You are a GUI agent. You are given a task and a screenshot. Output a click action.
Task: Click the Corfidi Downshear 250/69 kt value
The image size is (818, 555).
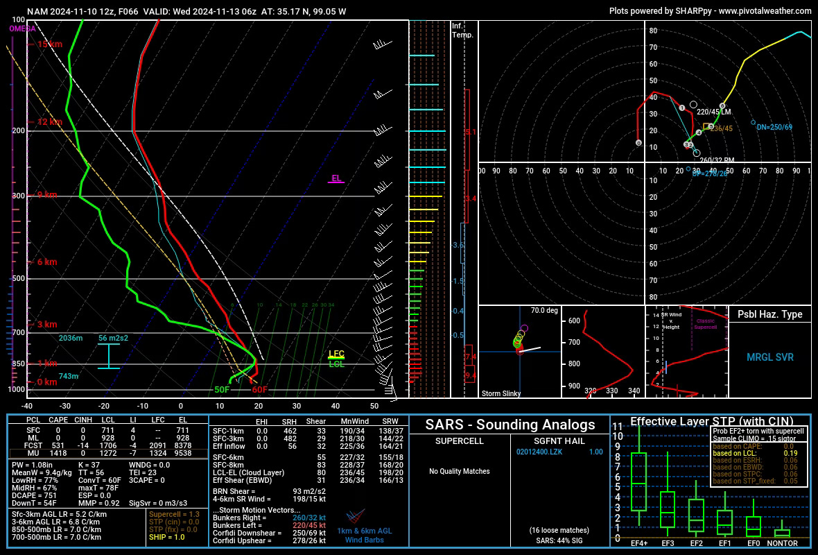[309, 533]
